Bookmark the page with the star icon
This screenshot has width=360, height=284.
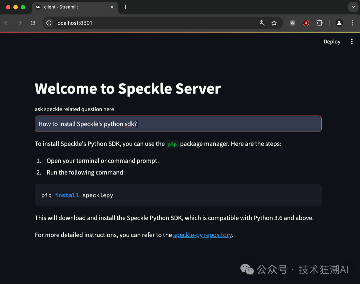pyautogui.click(x=274, y=23)
